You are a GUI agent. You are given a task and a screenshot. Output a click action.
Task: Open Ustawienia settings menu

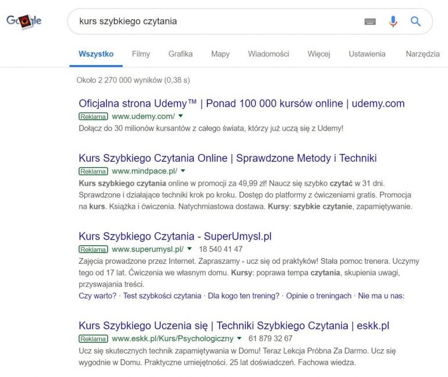[367, 54]
